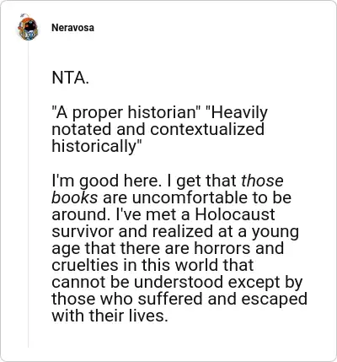Collapse the comment using the vertical thread line
This screenshot has height=362, width=337.
(x=28, y=194)
